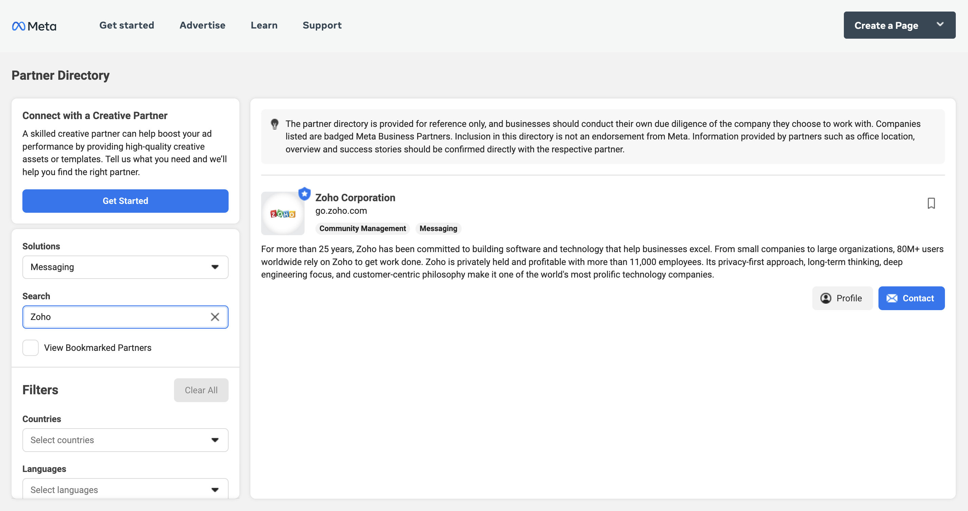
Task: Click the Community Management tag
Action: (x=362, y=228)
